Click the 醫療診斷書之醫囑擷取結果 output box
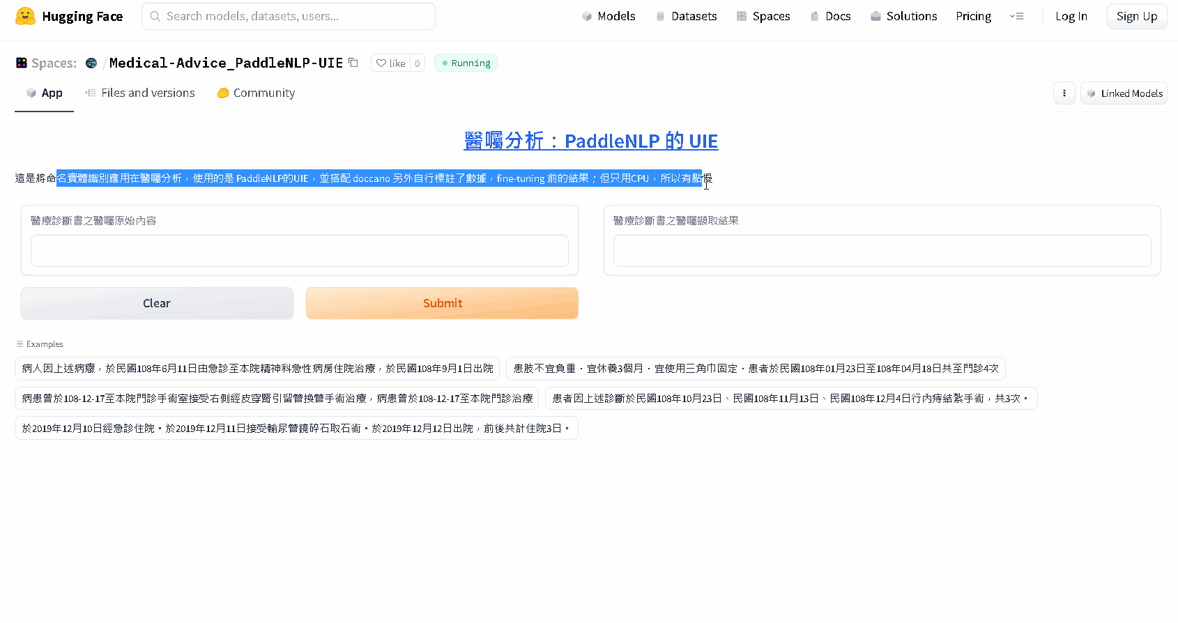 [882, 251]
